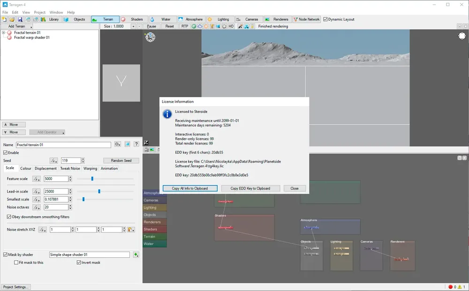This screenshot has width=469, height=291.
Task: Toggle the green sphere preview icon
Action: [x=194, y=26]
